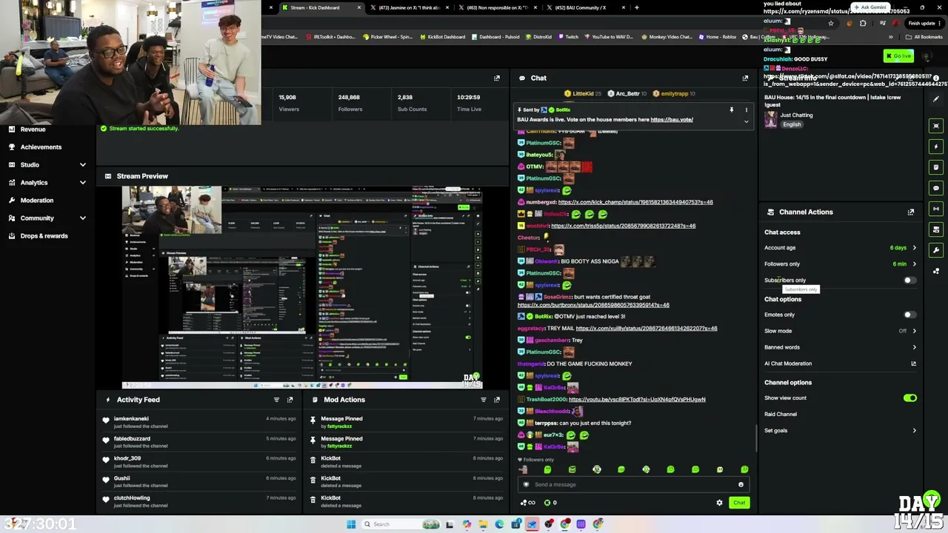
Task: Bookmark this page with the star icon
Action: tap(830, 23)
